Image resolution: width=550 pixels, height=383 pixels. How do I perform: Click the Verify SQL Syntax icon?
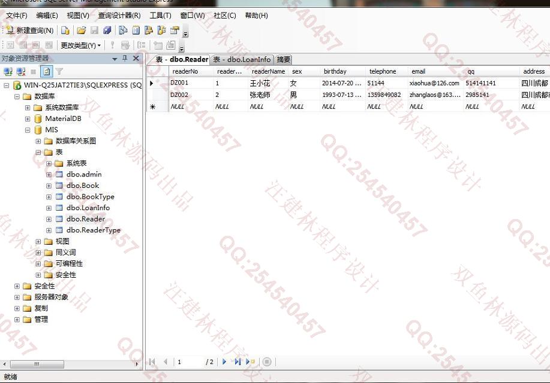coord(125,45)
